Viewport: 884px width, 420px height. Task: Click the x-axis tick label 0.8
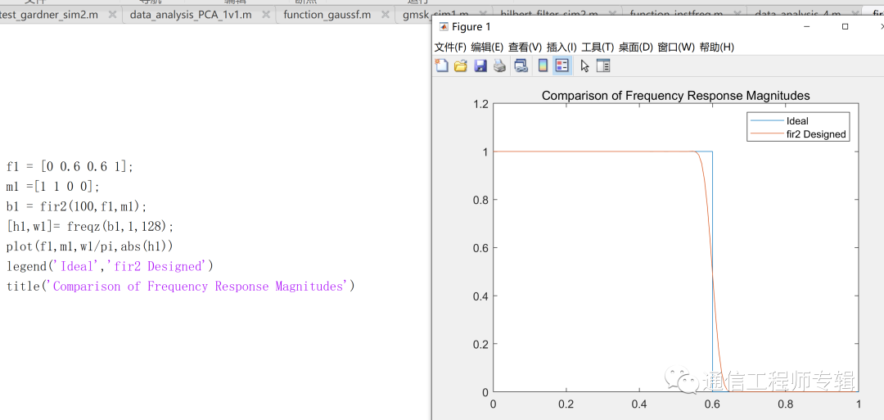click(785, 404)
